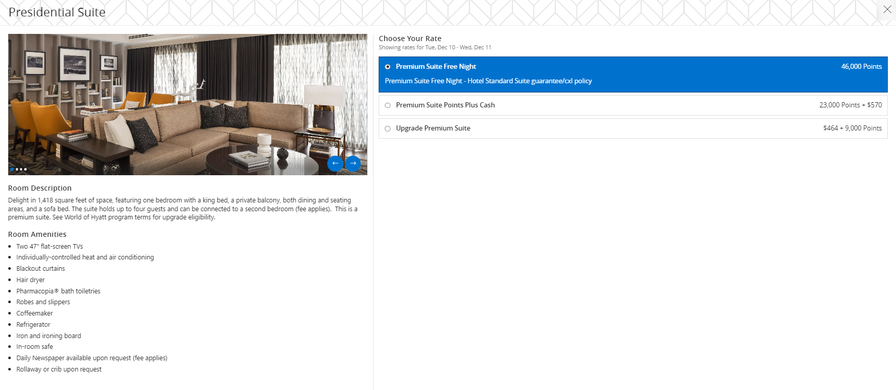The width and height of the screenshot is (896, 390).
Task: Click the previous photo arrow button
Action: coord(335,163)
